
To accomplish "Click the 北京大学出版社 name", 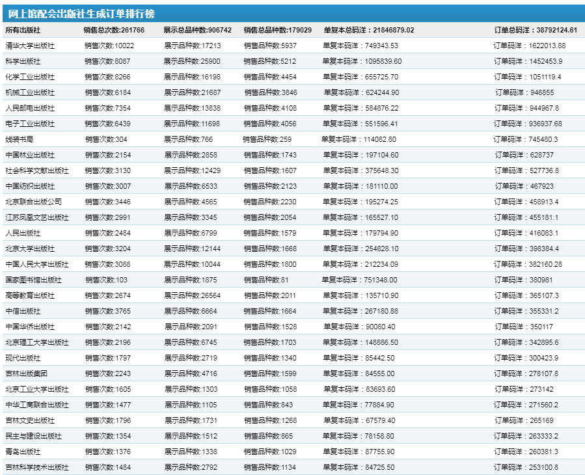I will pyautogui.click(x=30, y=249).
